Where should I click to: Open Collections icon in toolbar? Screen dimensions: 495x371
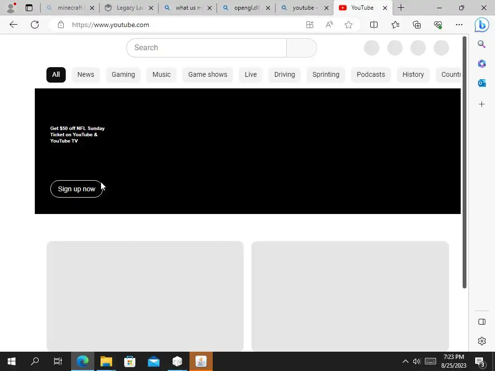pos(417,25)
